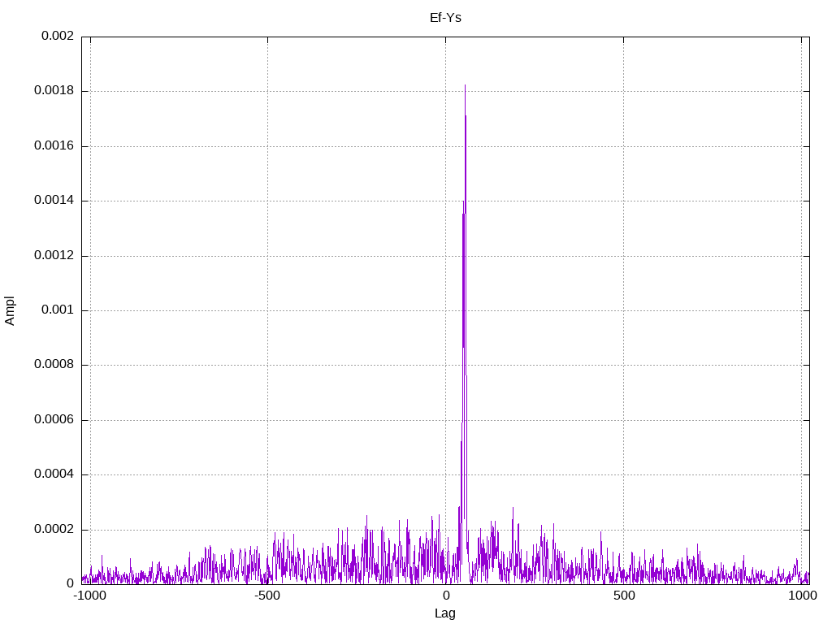
Task: Click the 0.0016 y-axis tick label
Action: 54,146
